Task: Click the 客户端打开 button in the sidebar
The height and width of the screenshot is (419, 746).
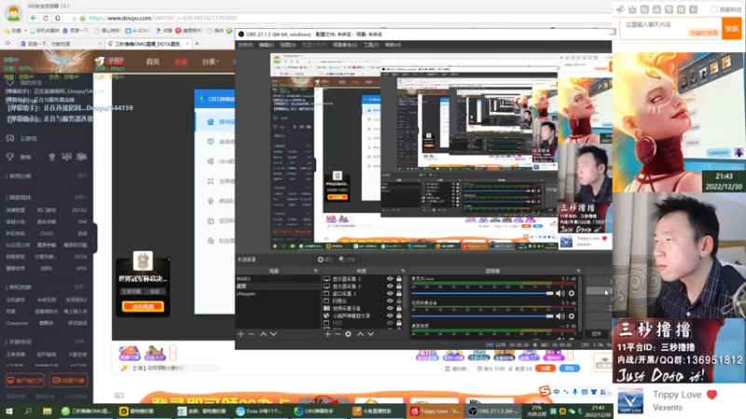Action: pos(25,381)
